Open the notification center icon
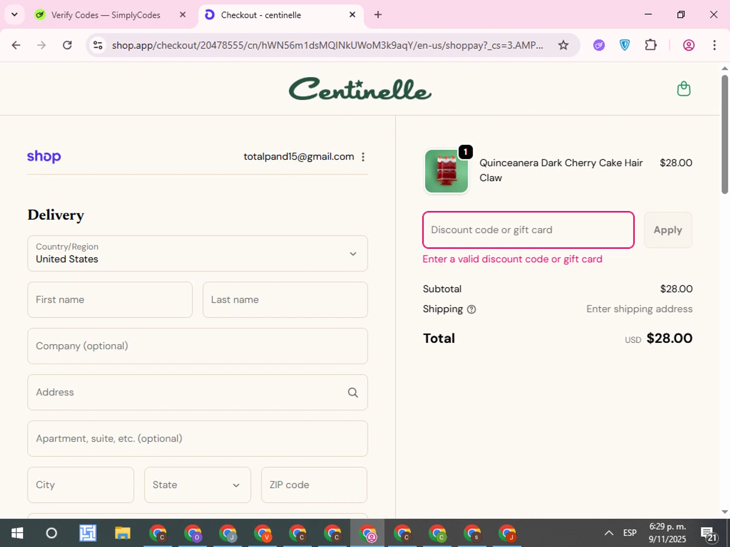 (709, 534)
